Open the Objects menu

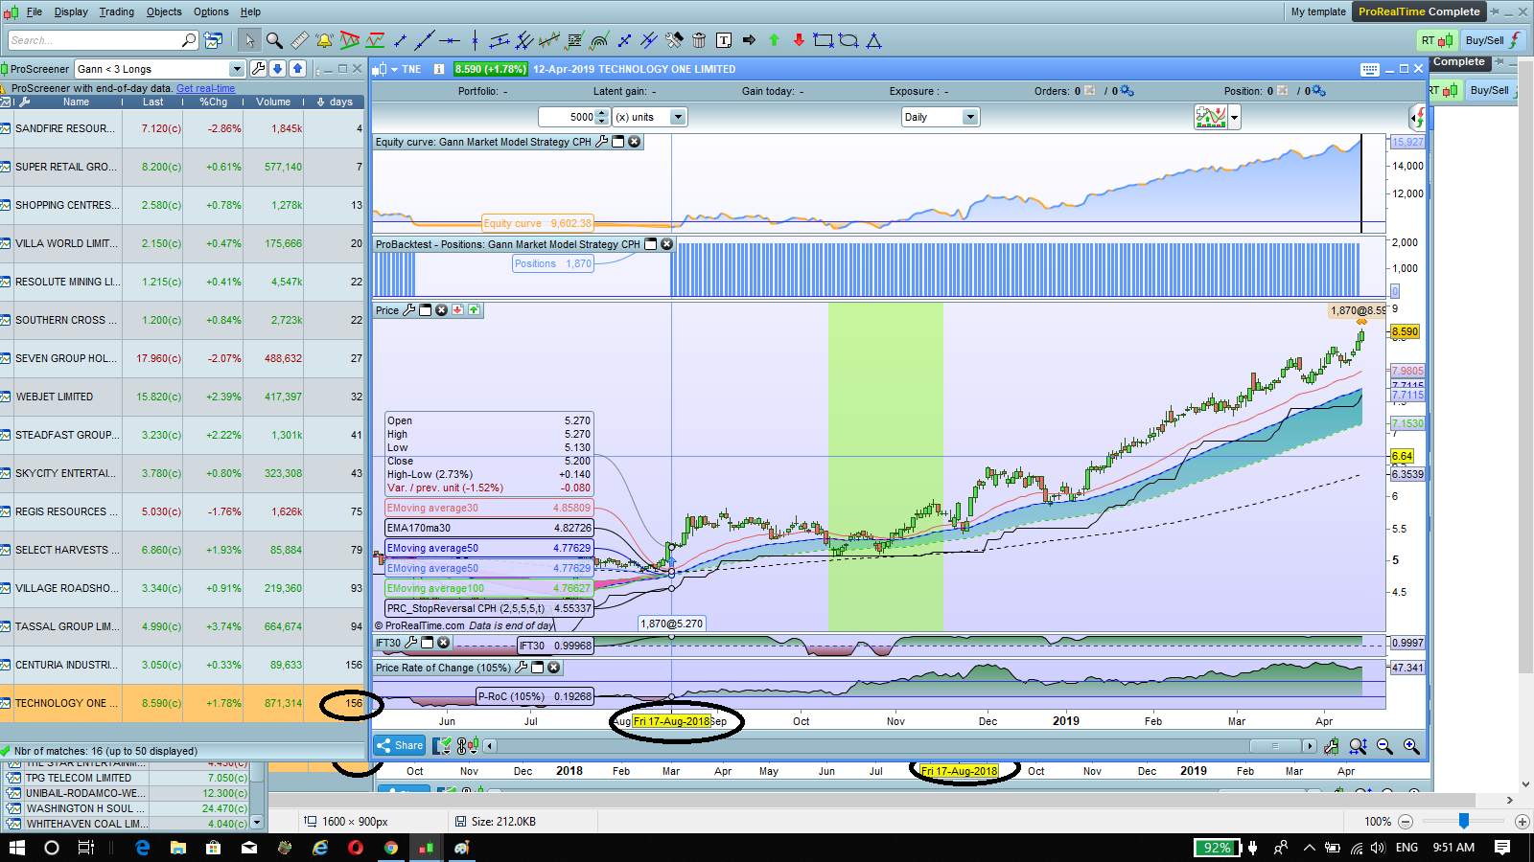tap(164, 11)
